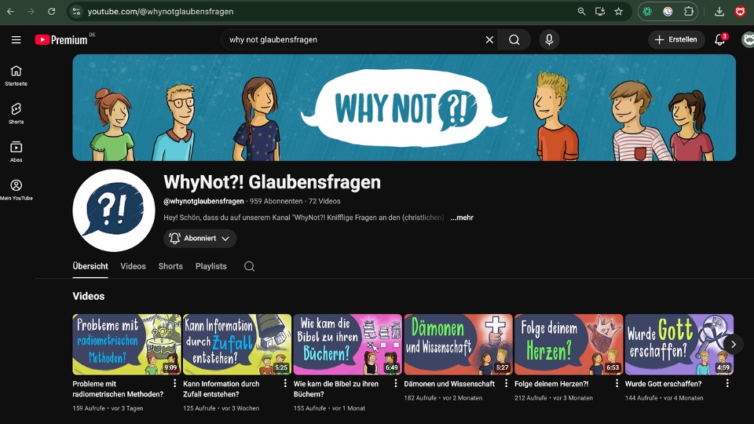Open thumbnail Probleme mit radiometrischen Methoden
754x424 pixels.
click(126, 344)
